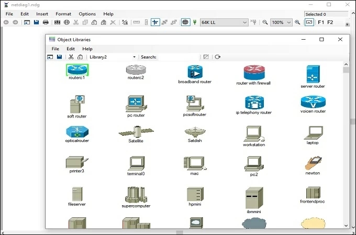Click the save icon in Object Libraries toolbar
Image resolution: width=356 pixels, height=235 pixels.
59,57
